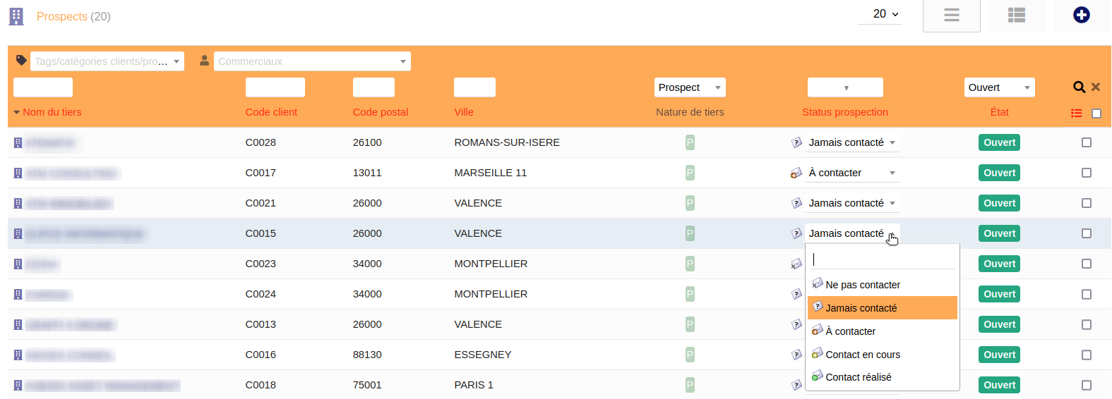
Task: Expand the Prospect nature filter dropdown
Action: [689, 87]
